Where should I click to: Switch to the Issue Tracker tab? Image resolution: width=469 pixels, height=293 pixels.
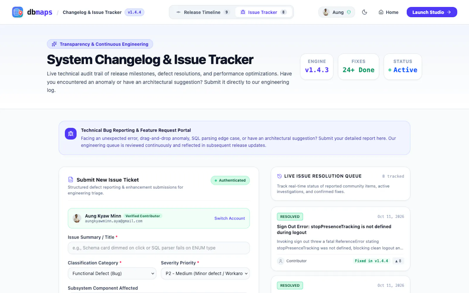click(x=263, y=12)
